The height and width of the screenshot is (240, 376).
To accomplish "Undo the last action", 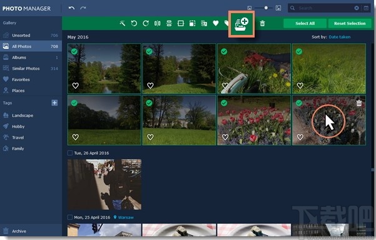I will [71, 8].
